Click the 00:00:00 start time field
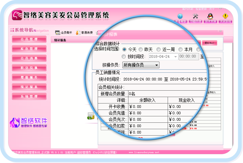The height and width of the screenshot is (163, 243). click(189, 56)
